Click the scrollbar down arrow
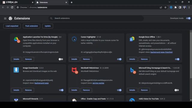The height and width of the screenshot is (108, 192). (x=191, y=100)
